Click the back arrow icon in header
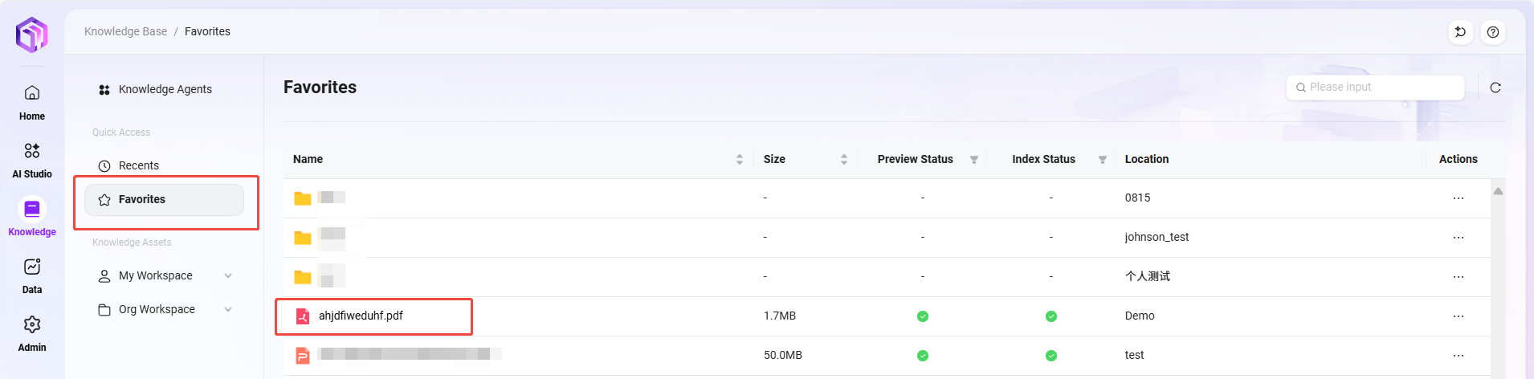This screenshot has width=1534, height=379. [x=1460, y=32]
